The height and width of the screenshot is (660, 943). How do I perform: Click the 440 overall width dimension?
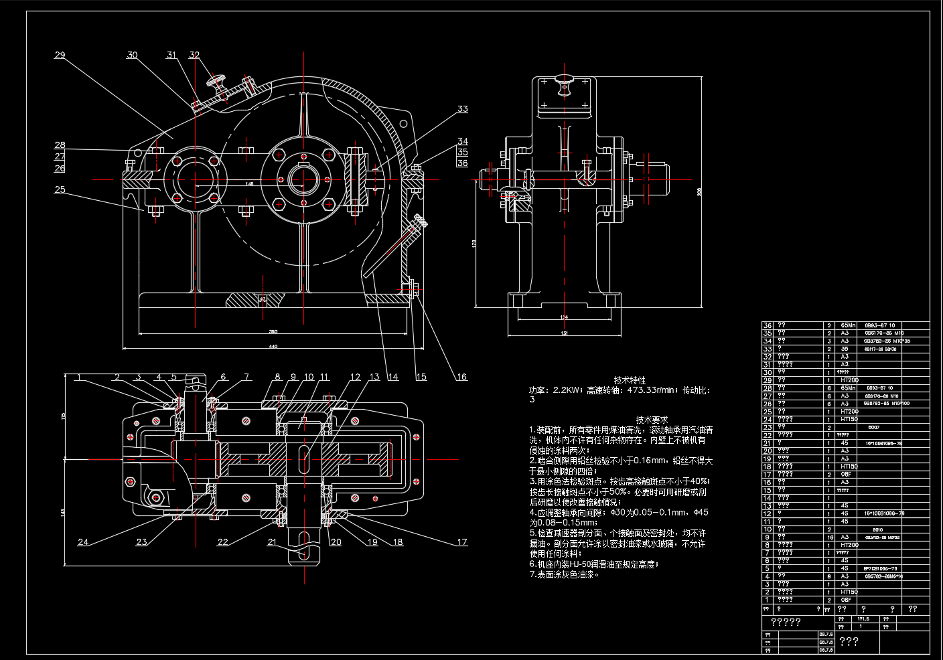[273, 347]
